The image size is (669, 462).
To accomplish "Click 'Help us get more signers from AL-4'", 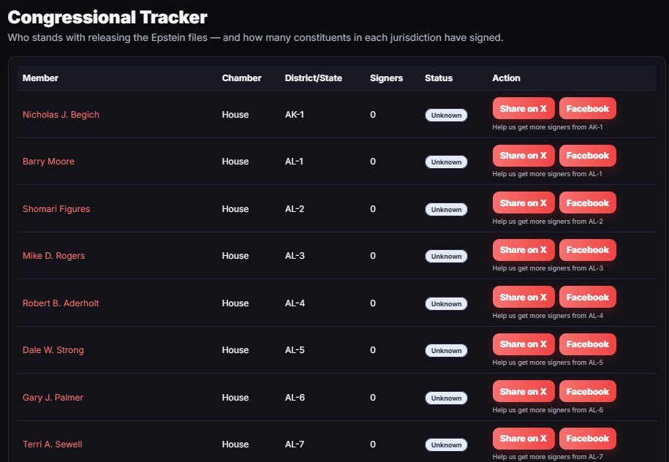I will tap(548, 316).
